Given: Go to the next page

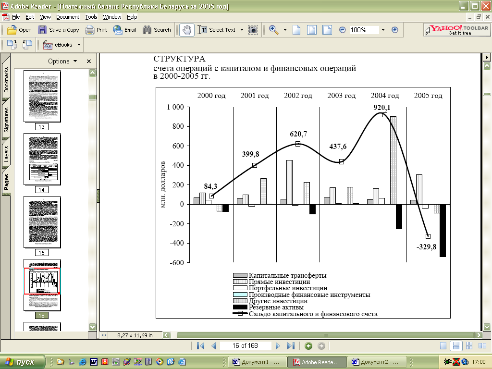Looking at the screenshot, I should click(278, 346).
